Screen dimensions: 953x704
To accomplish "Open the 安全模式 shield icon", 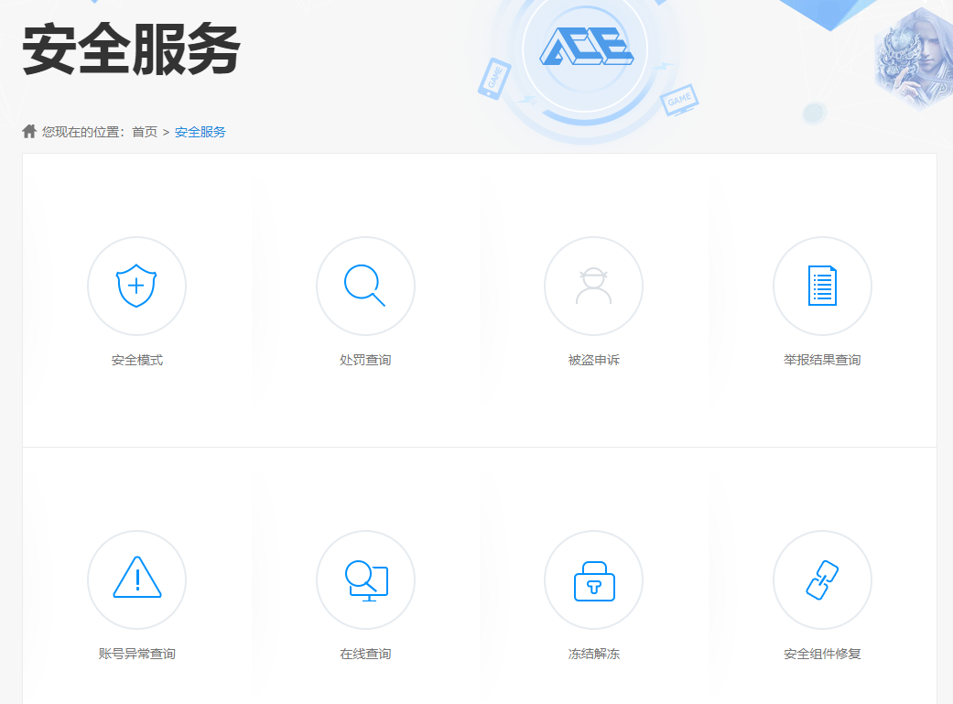I will click(x=136, y=286).
